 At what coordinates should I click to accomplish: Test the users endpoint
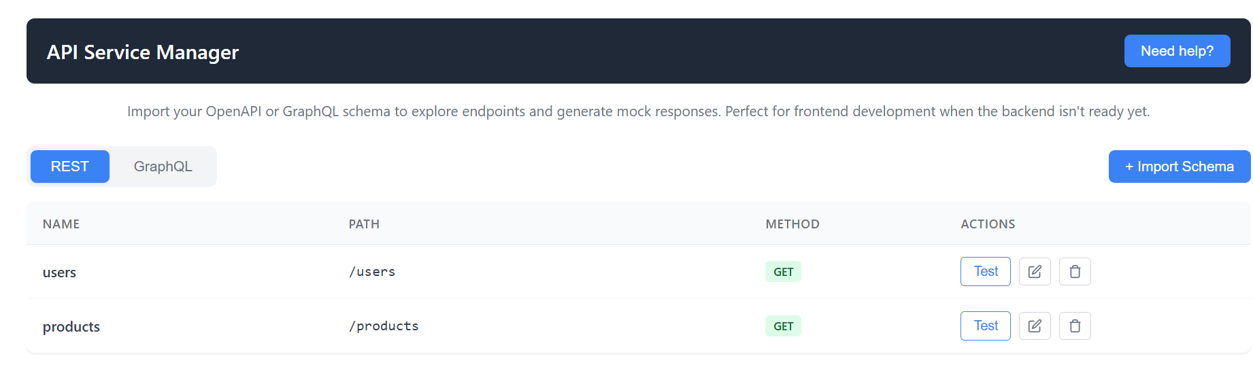986,272
